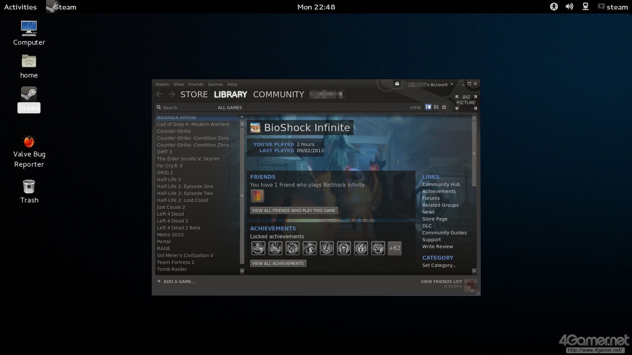Click the game list scrollbar down arrow

point(242,271)
